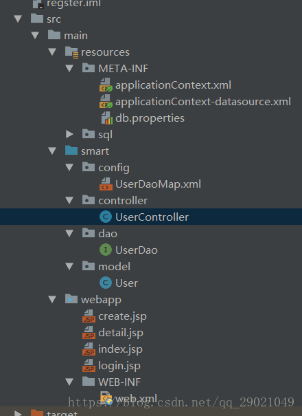Open UserDaoMap.xml file
Viewport: 302px width, 416px height.
click(158, 184)
